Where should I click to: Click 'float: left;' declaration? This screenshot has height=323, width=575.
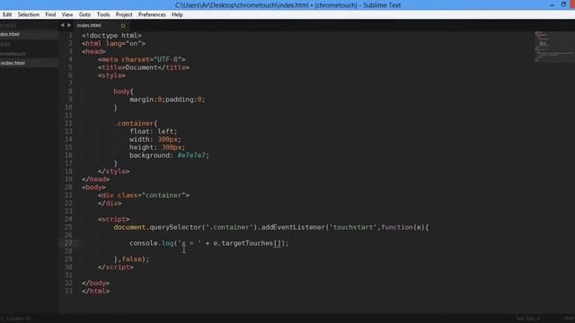pyautogui.click(x=154, y=132)
